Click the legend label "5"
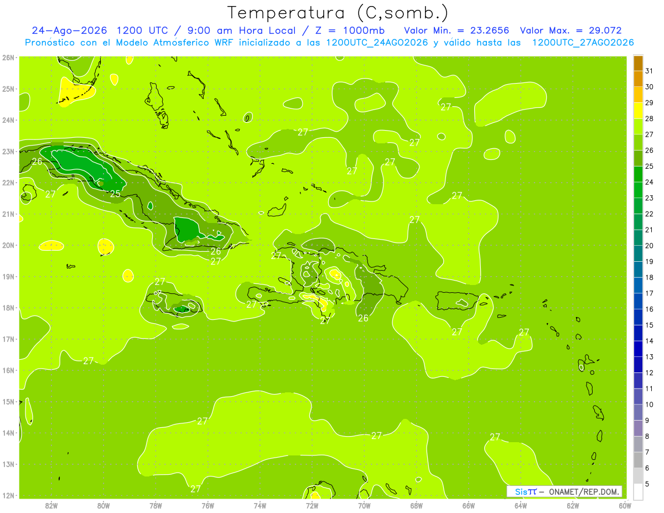Viewport: 664px width, 513px height. (647, 484)
